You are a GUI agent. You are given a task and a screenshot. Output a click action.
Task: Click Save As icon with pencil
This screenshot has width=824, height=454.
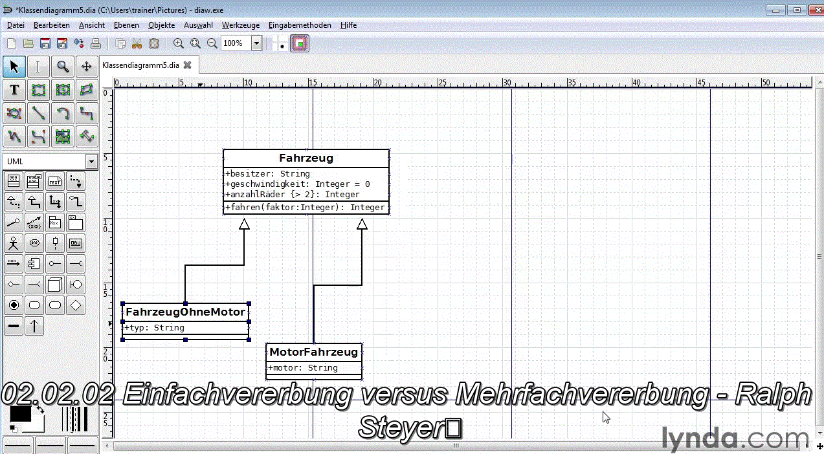[x=62, y=43]
